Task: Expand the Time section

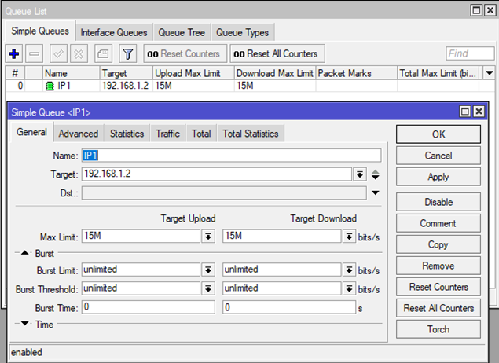Action: pyautogui.click(x=24, y=324)
